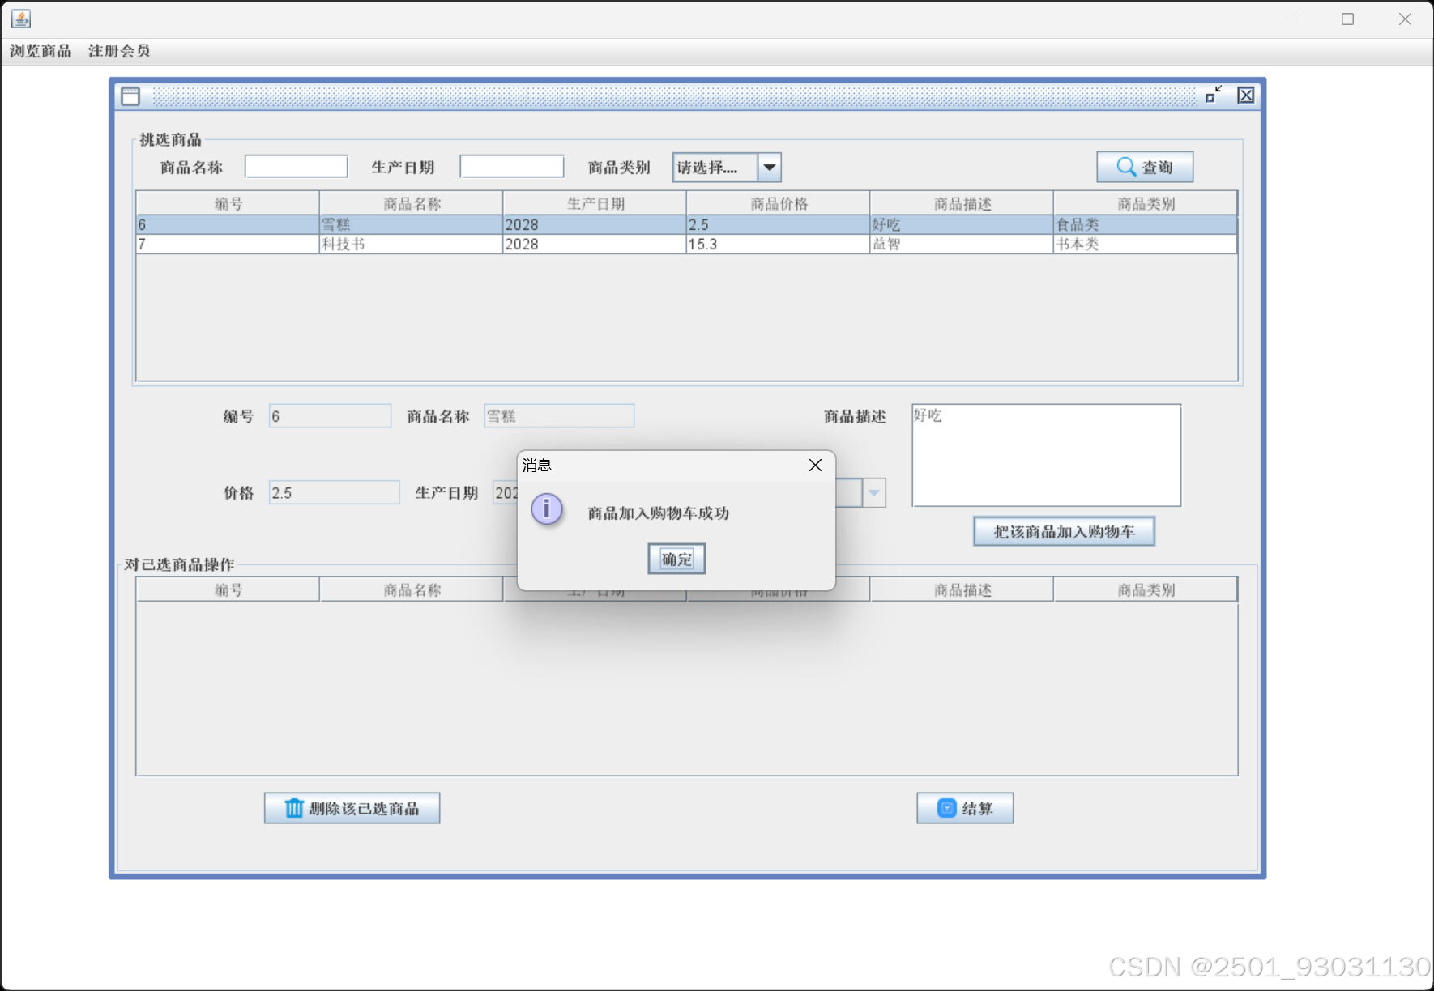Click the trash icon on 删除该已选商品 button
1434x991 pixels.
pyautogui.click(x=293, y=807)
